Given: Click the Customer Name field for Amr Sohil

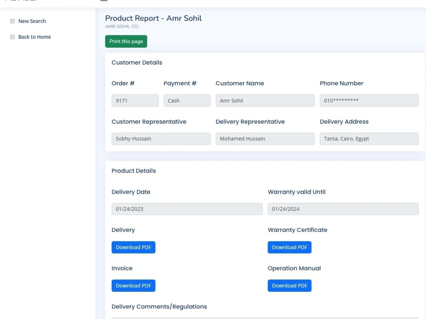Looking at the screenshot, I should pos(265,100).
